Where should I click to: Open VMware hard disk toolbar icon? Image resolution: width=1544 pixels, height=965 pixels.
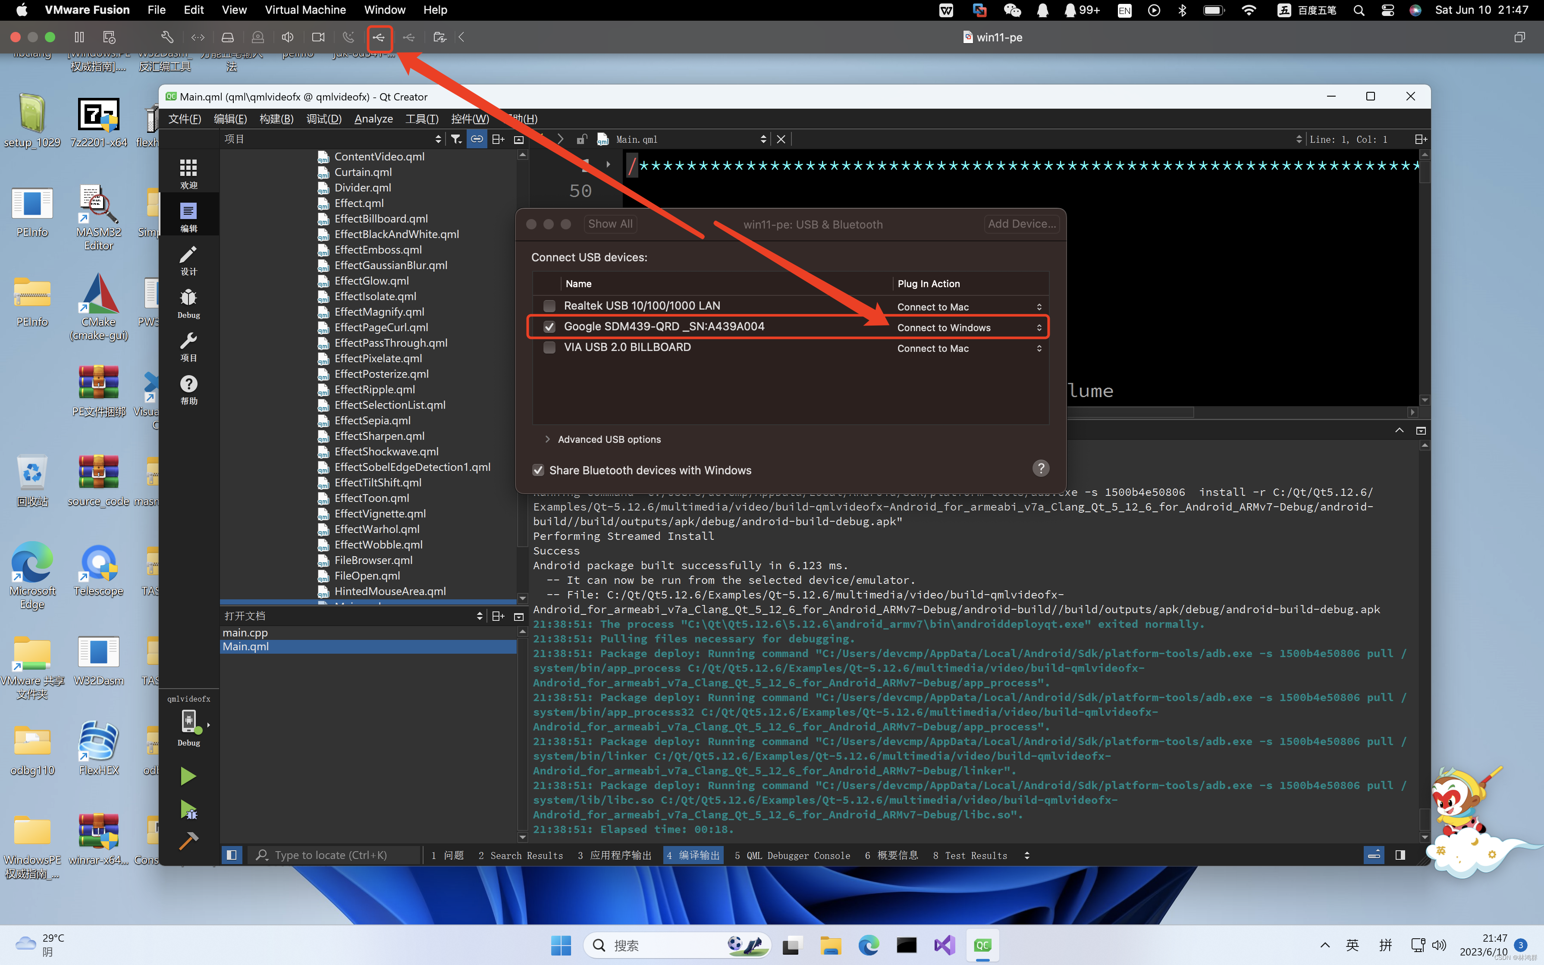[x=227, y=37]
